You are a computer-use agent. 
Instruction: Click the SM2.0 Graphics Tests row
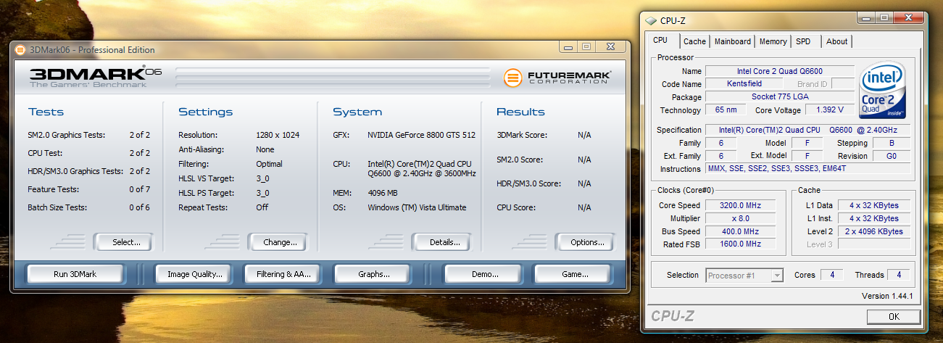[x=89, y=135]
